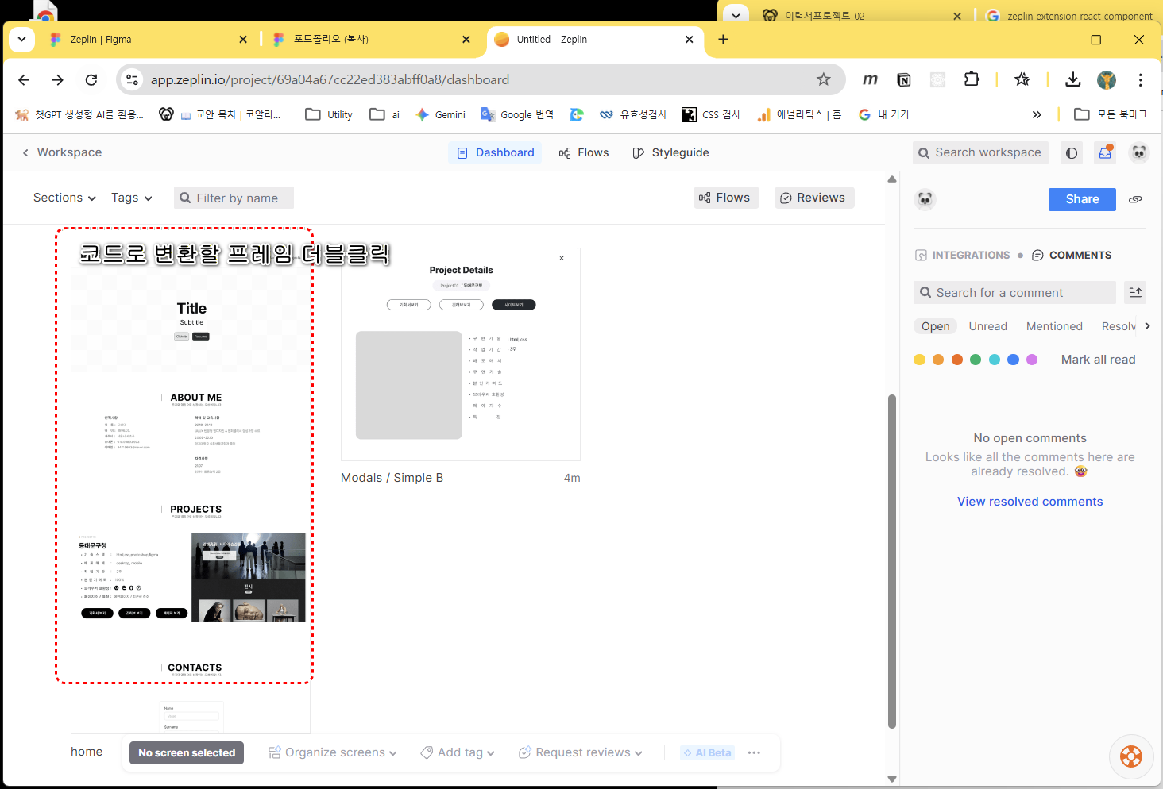Click the panda profile avatar top right
Image resolution: width=1163 pixels, height=789 pixels.
1139,152
